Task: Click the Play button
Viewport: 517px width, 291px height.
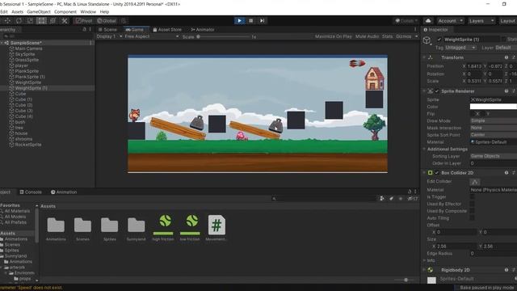Action: click(239, 21)
